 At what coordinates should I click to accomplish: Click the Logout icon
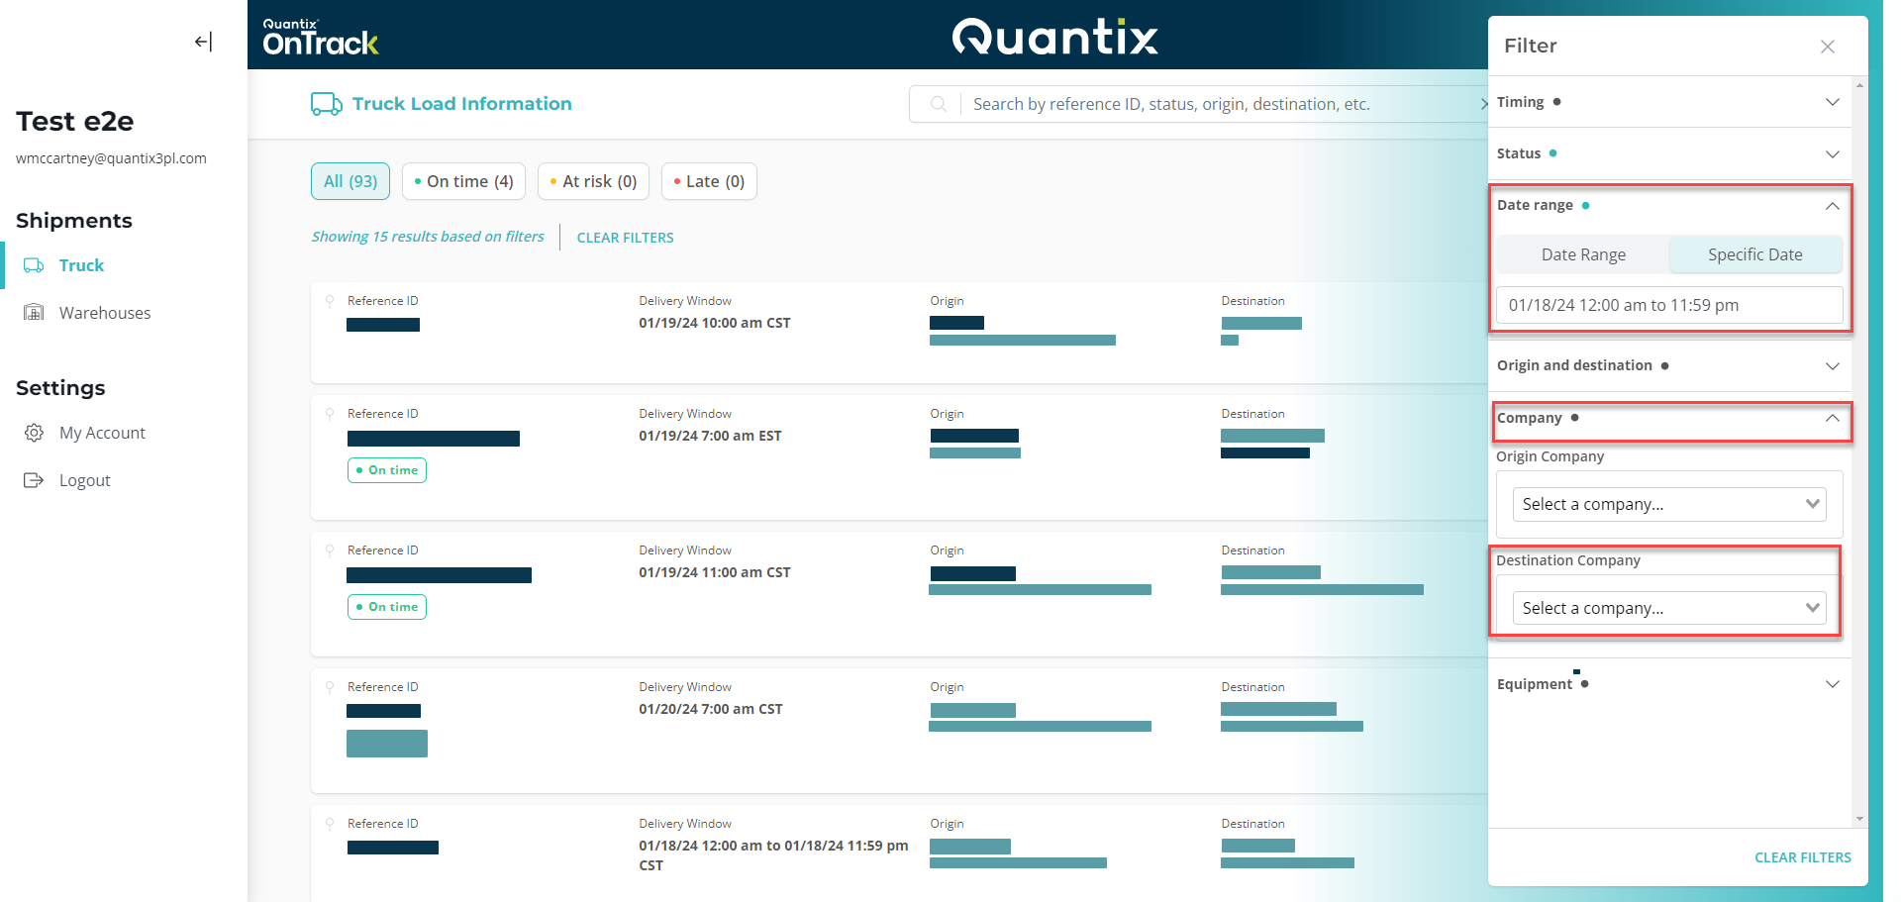pos(34,480)
